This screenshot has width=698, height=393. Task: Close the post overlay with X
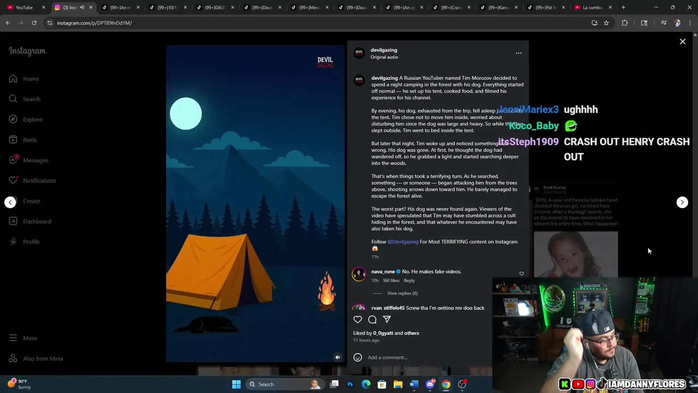682,41
